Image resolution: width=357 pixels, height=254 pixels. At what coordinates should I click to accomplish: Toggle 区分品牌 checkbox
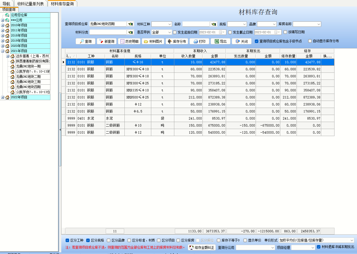coord(109,240)
